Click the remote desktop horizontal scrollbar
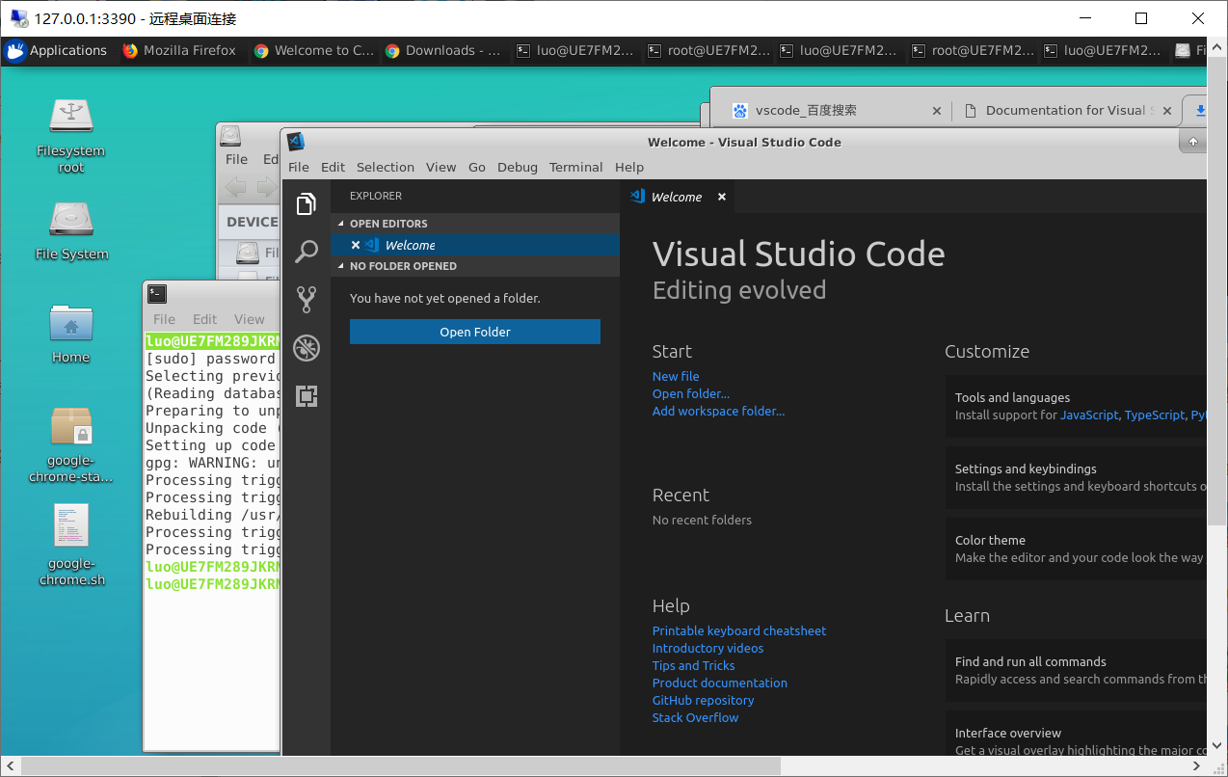 pyautogui.click(x=400, y=765)
